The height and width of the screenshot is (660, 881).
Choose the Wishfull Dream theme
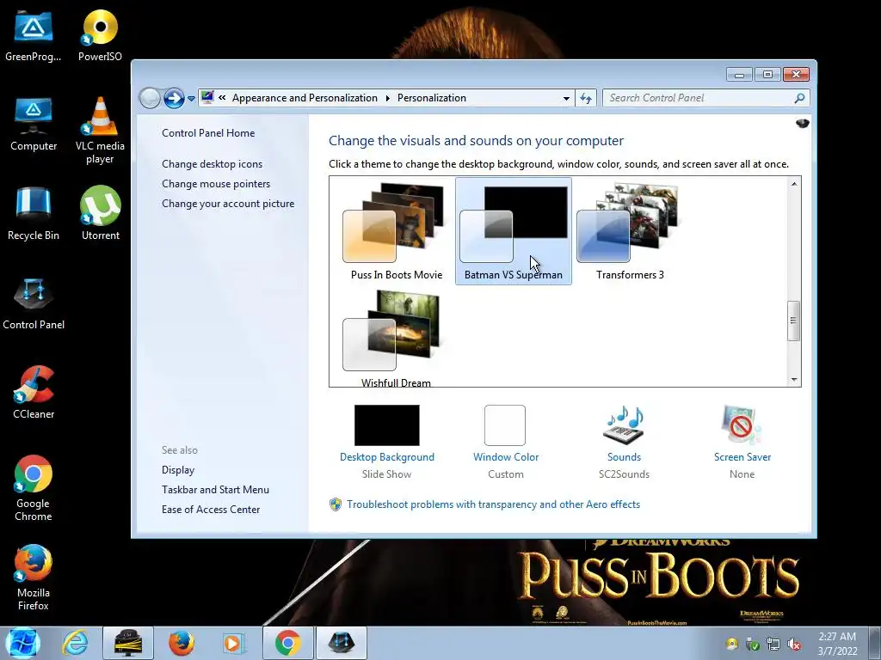[396, 339]
